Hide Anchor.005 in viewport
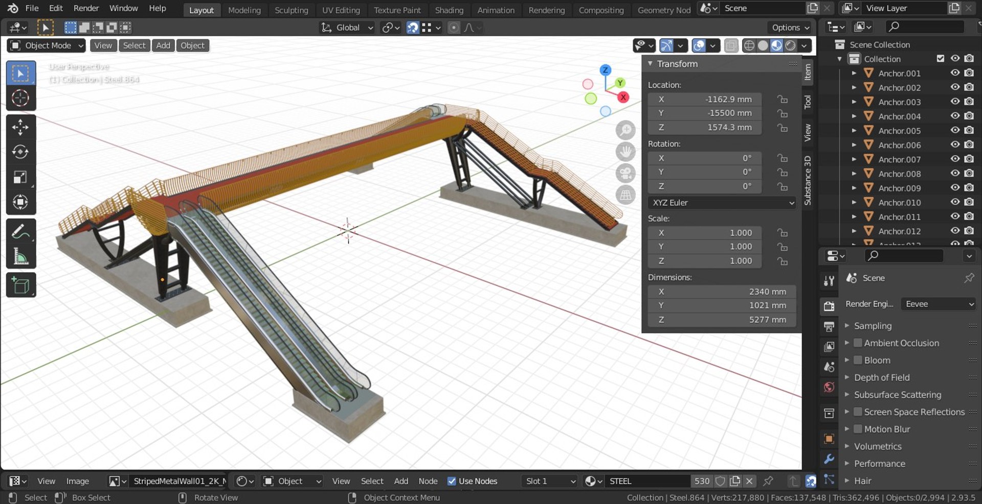 click(x=955, y=130)
